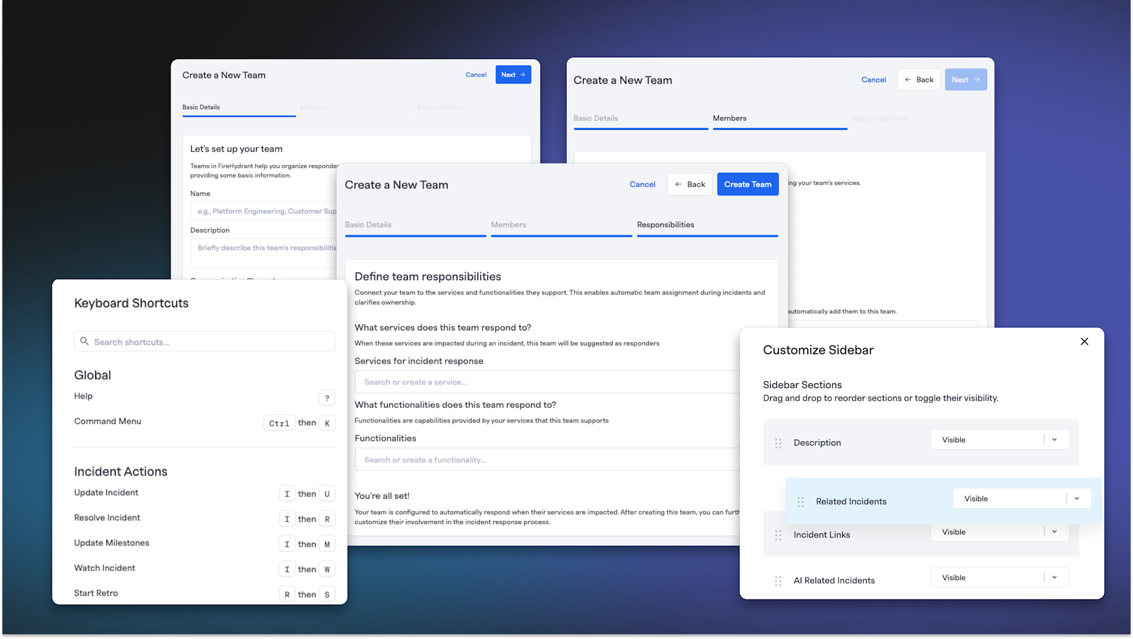Expand the Incident Links visibility dropdown
The height and width of the screenshot is (639, 1133).
(x=1054, y=532)
